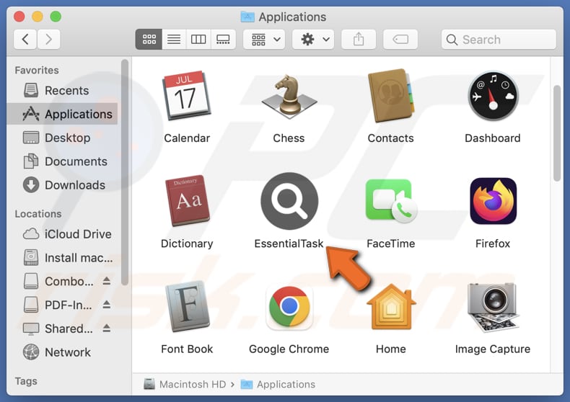
Task: Select the Font Book app icon
Action: [187, 306]
